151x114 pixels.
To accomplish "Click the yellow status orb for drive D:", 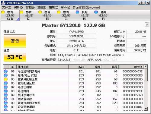I will point(21,12).
